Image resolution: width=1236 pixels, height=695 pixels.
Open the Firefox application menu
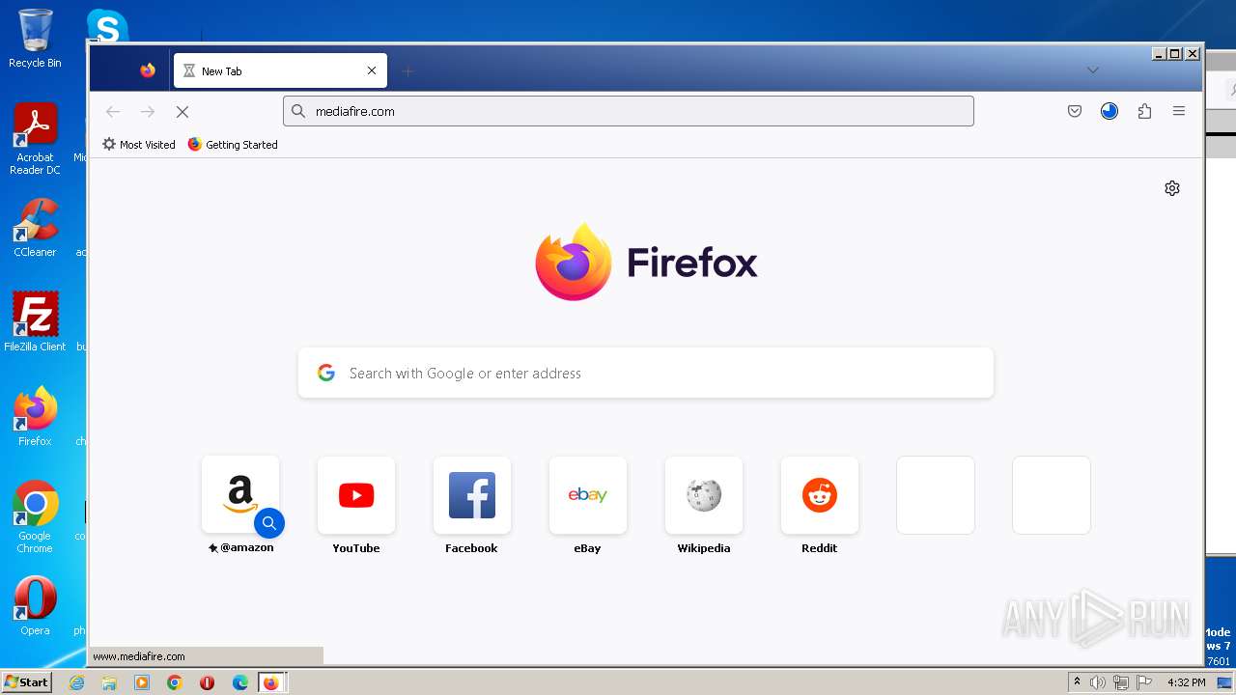[1179, 111]
